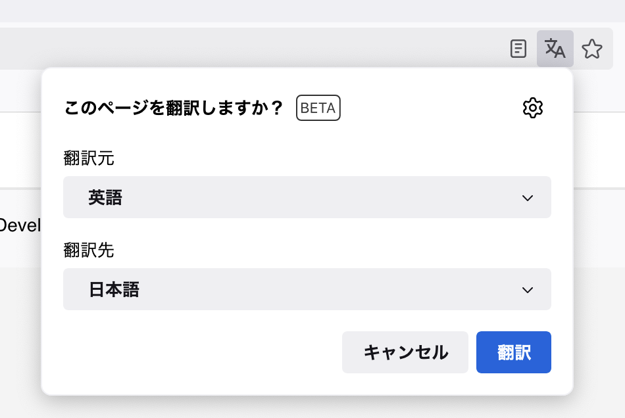This screenshot has width=625, height=418.
Task: Click the 翻訳先 label
Action: tap(89, 250)
